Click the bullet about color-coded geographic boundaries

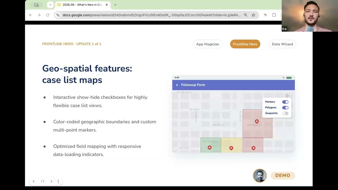click(x=105, y=126)
